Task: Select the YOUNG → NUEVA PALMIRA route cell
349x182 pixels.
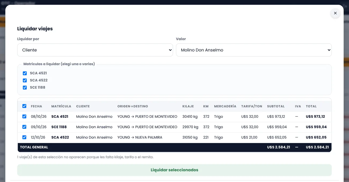Action: coord(140,137)
